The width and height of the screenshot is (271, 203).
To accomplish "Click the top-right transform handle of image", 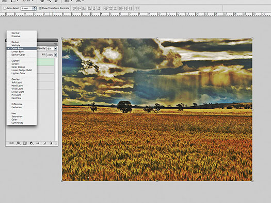I will click(252, 38).
